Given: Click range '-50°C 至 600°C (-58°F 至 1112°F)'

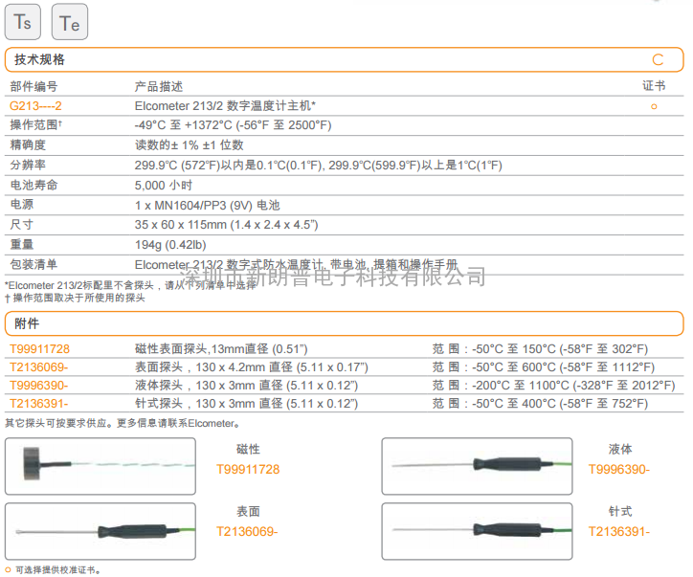Looking at the screenshot, I should point(564,367).
